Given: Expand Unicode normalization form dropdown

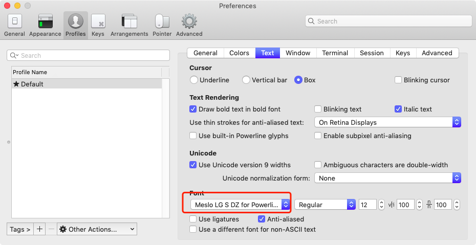Looking at the screenshot, I should click(387, 178).
